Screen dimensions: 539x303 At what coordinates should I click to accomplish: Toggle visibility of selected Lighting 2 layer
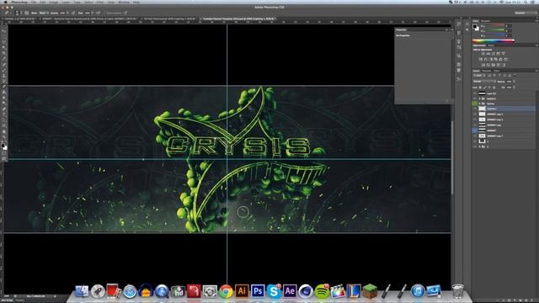pyautogui.click(x=475, y=109)
